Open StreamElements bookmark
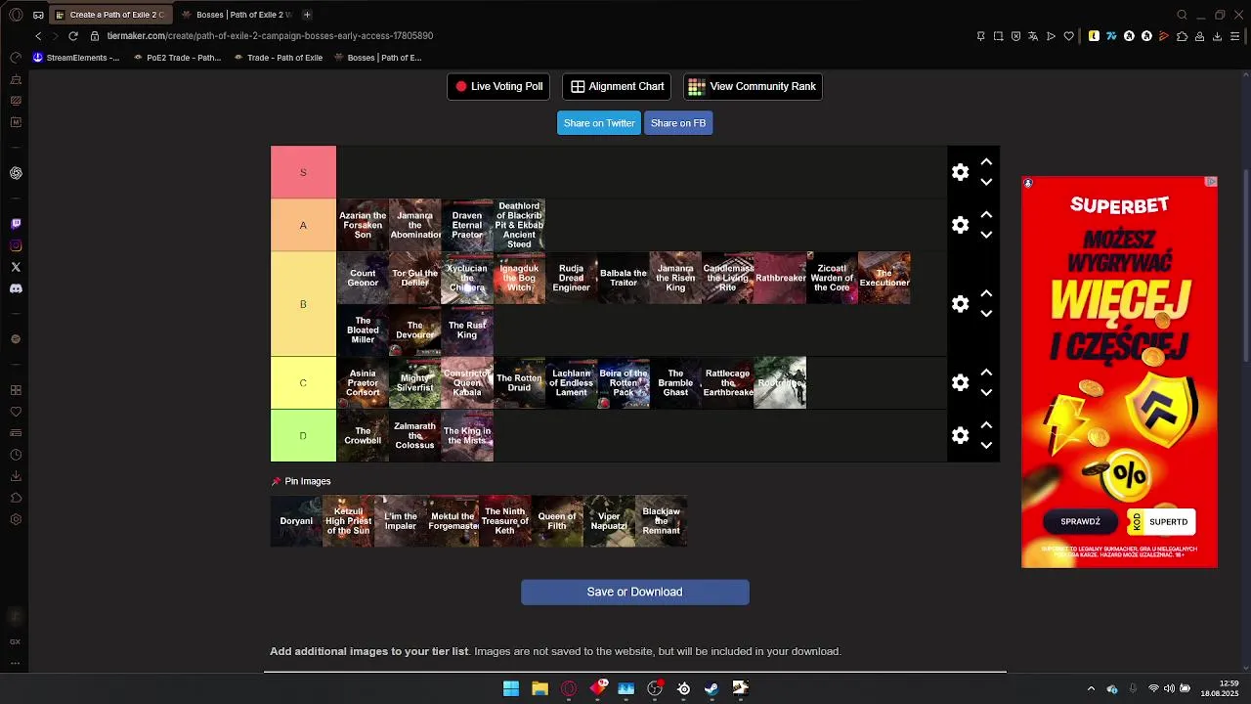The image size is (1251, 704). tap(76, 58)
